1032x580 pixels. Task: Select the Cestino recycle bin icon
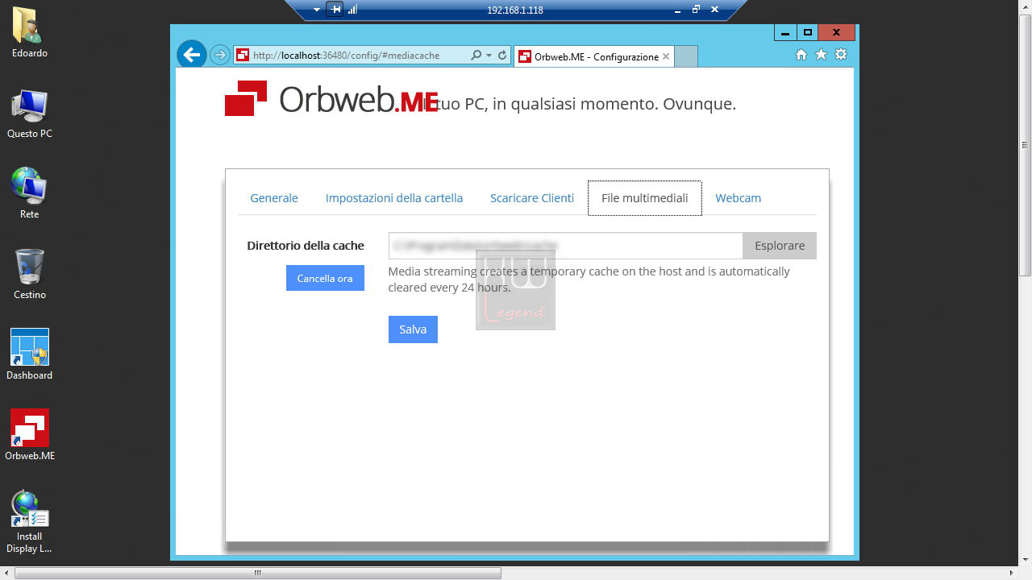click(29, 274)
